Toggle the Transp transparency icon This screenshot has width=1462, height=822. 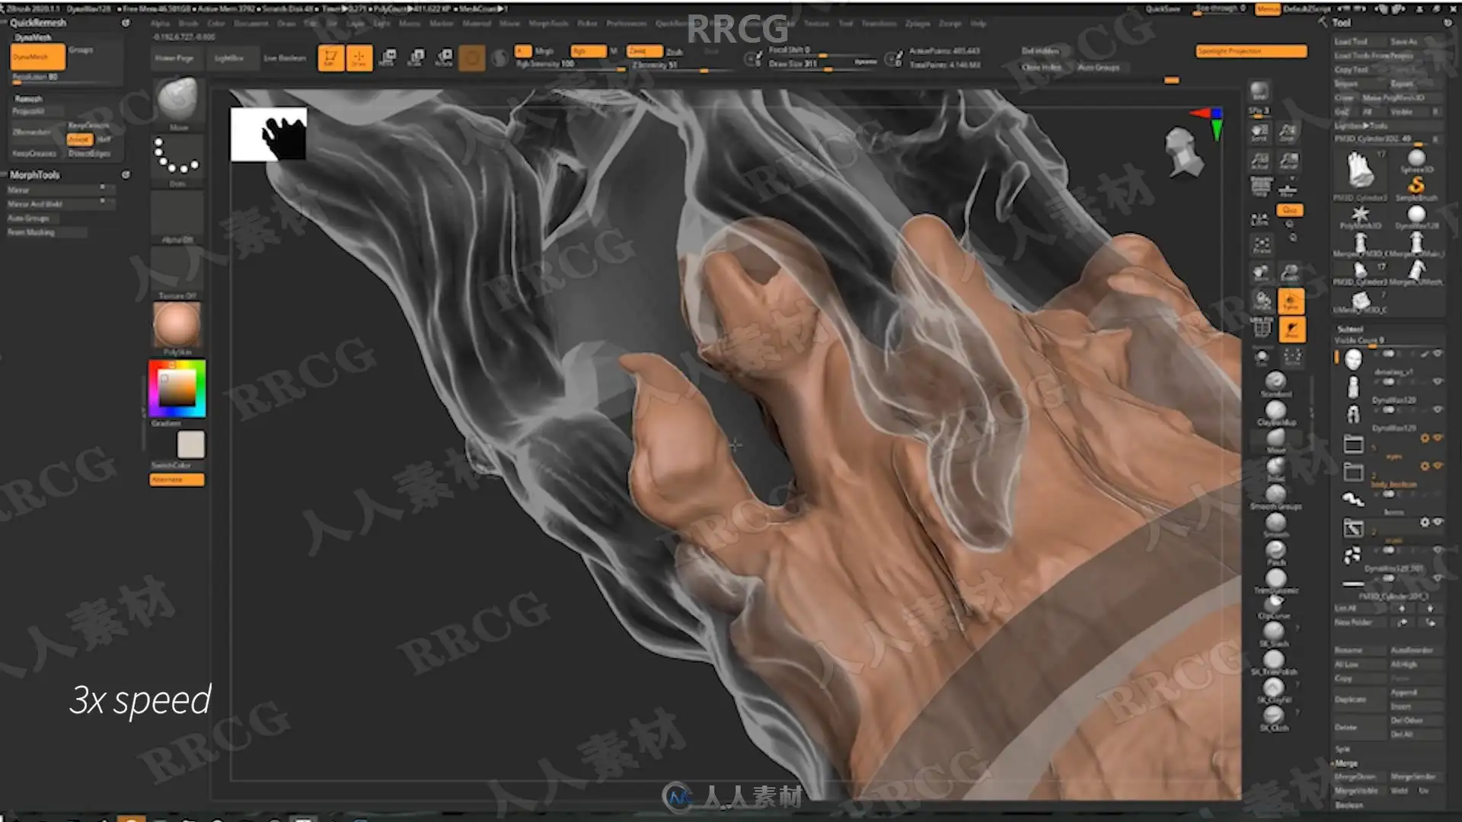click(x=1291, y=301)
